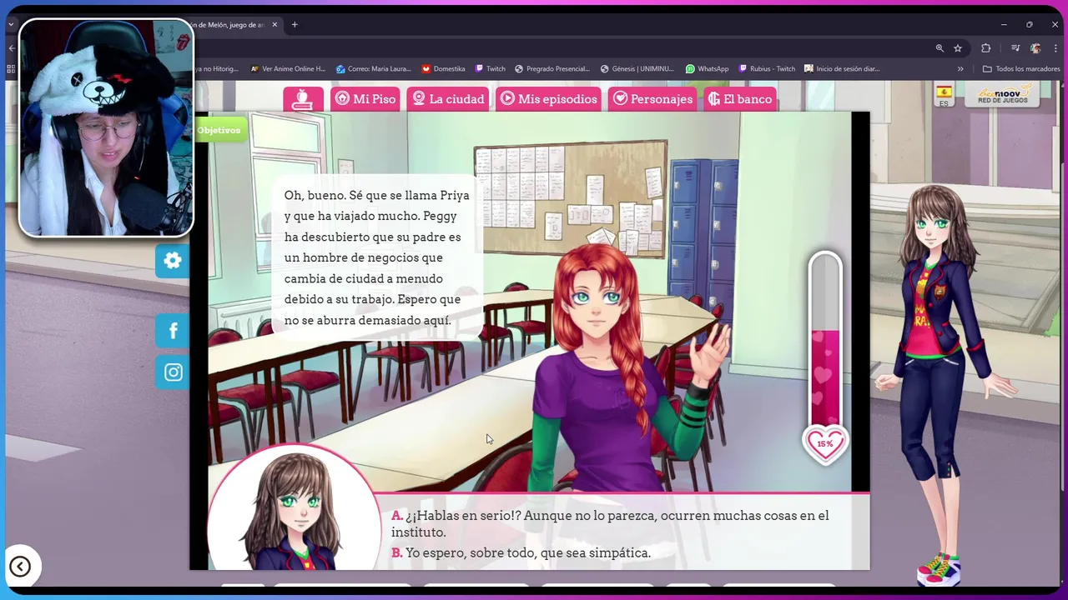Image resolution: width=1068 pixels, height=600 pixels.
Task: Open Ver Anime Online H... bookmark
Action: tap(288, 69)
